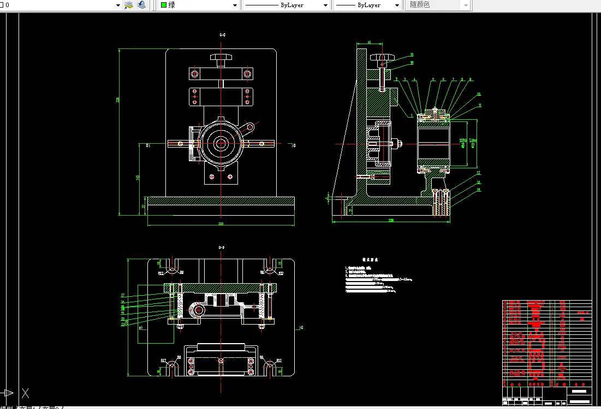Expand the layer '0' dropdown arrow
The image size is (601, 409).
click(x=118, y=5)
